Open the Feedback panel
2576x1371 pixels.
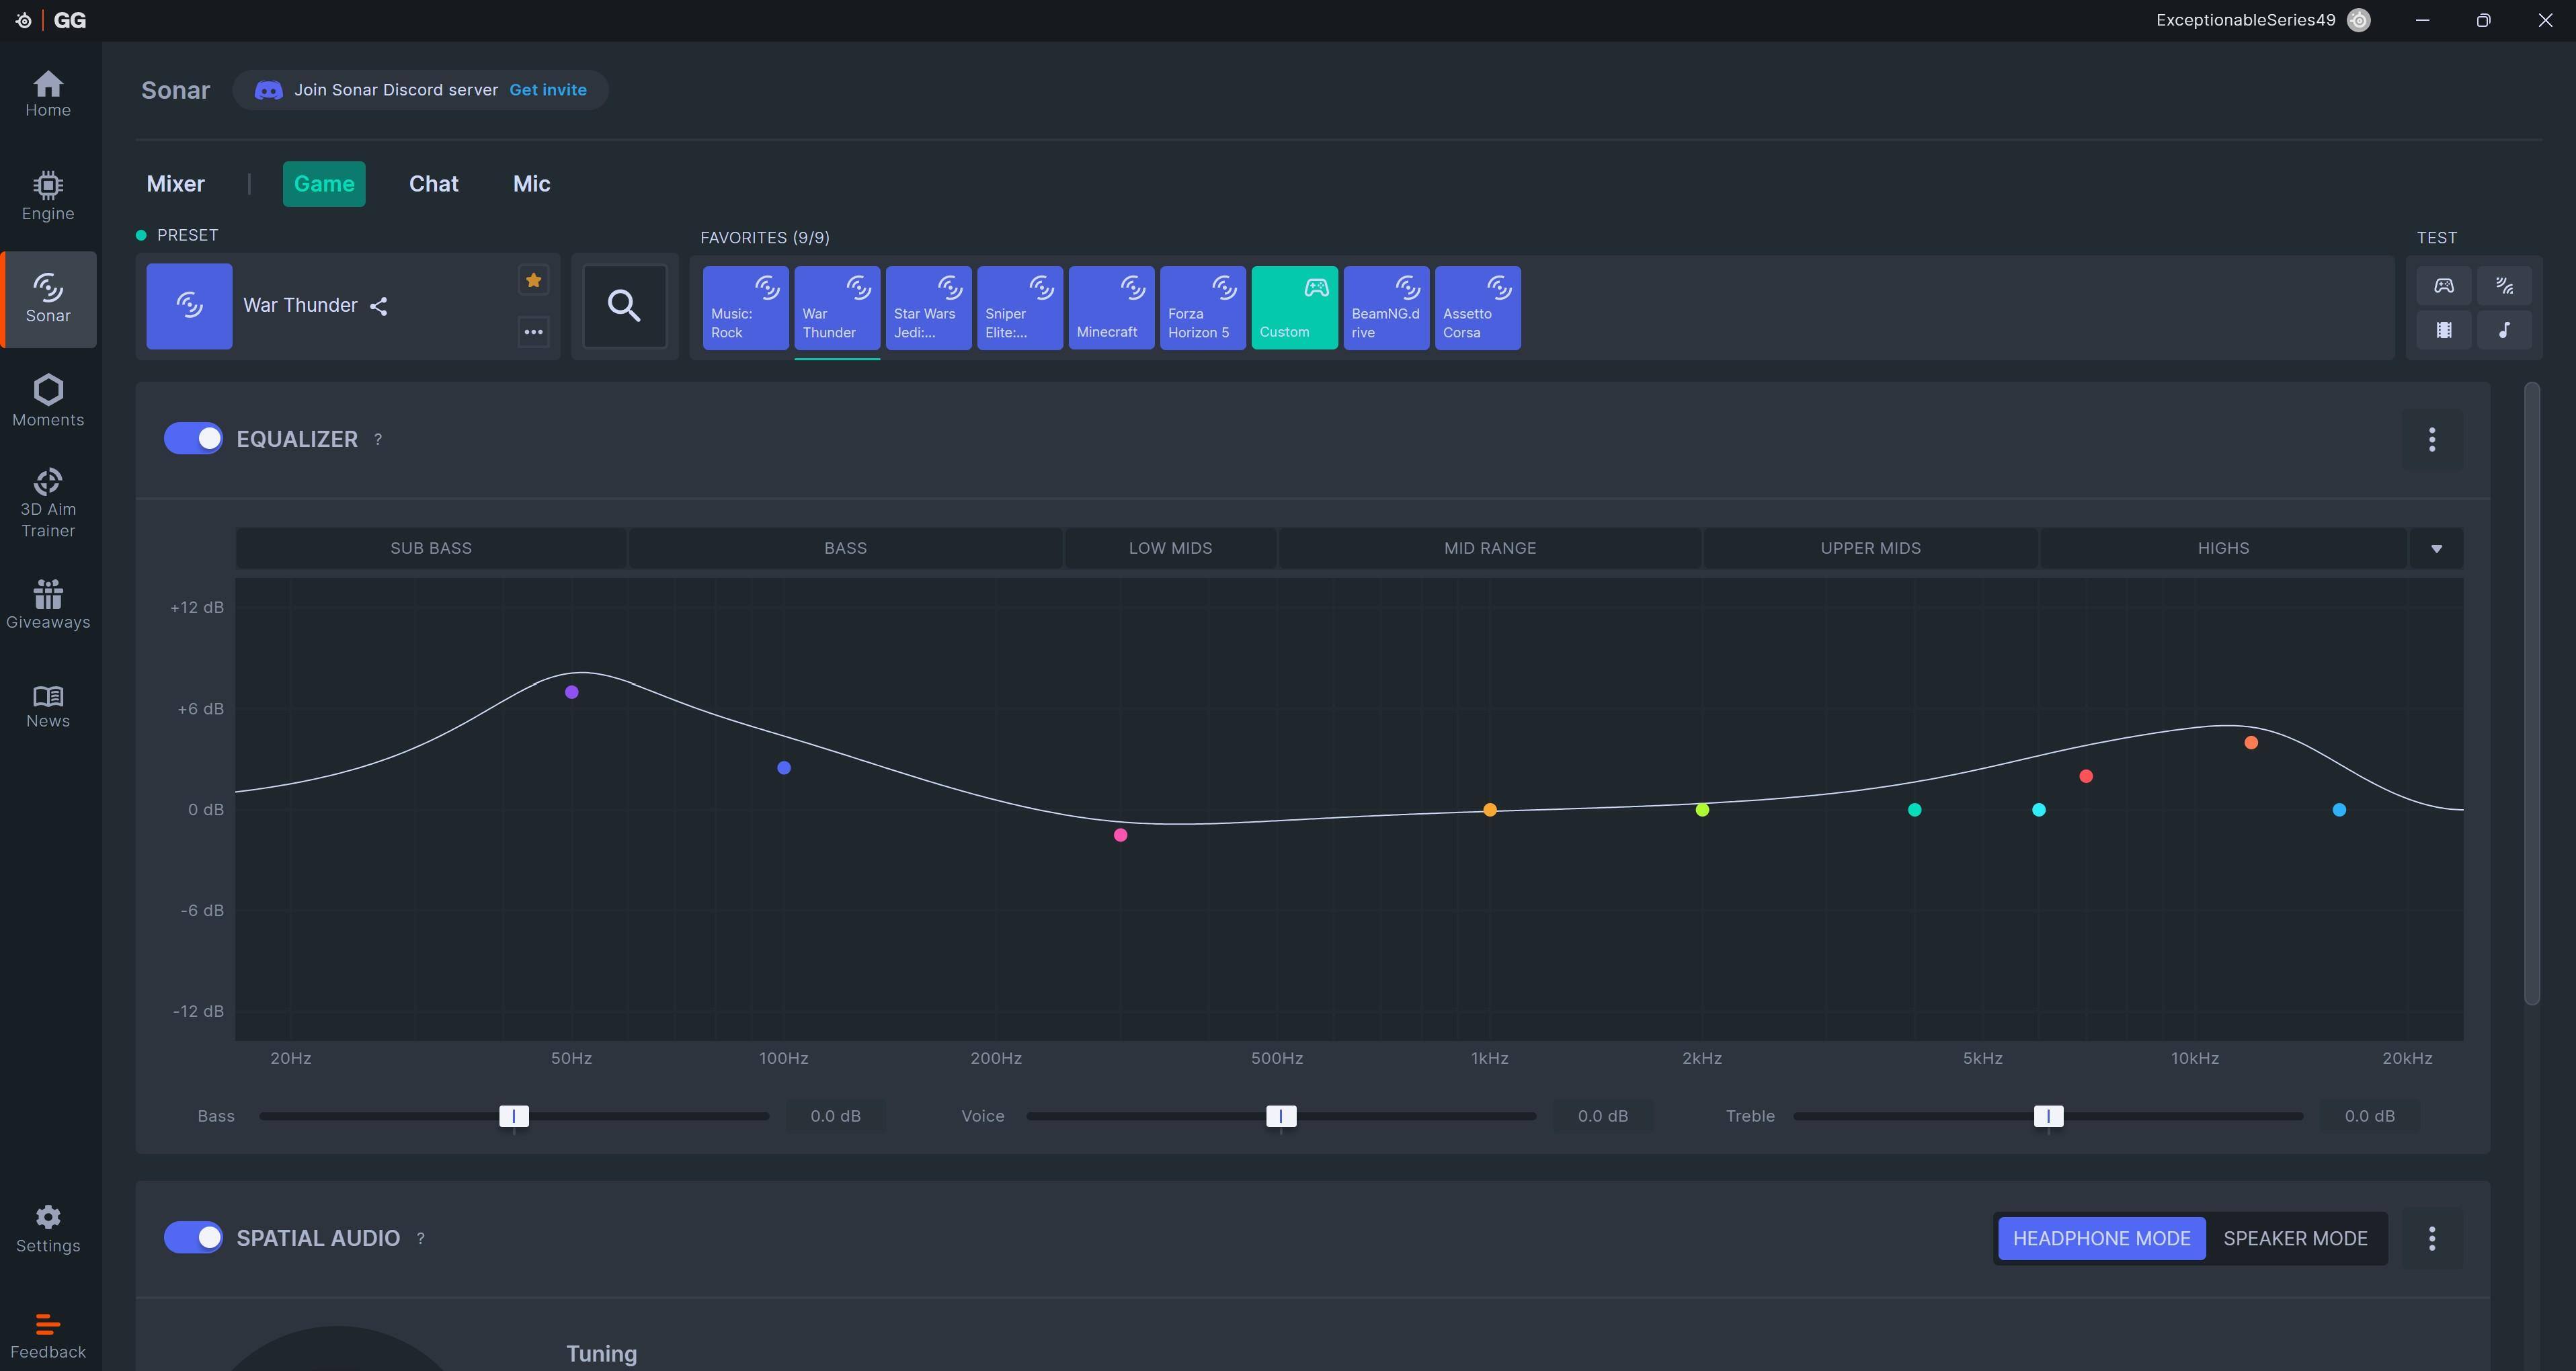[x=48, y=1336]
